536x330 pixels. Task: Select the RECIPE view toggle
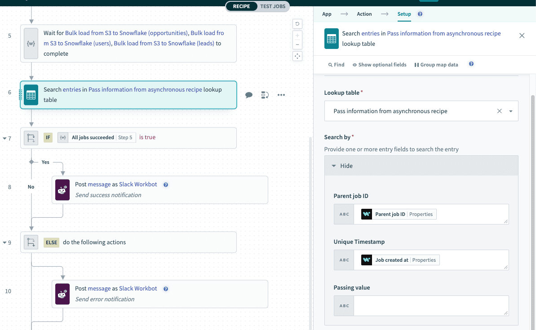coord(241,6)
